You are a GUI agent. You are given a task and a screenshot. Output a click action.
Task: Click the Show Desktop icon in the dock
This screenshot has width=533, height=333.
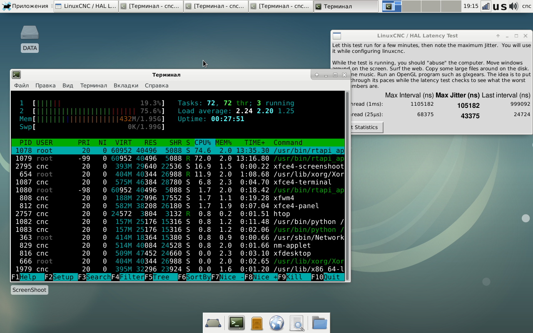point(213,323)
